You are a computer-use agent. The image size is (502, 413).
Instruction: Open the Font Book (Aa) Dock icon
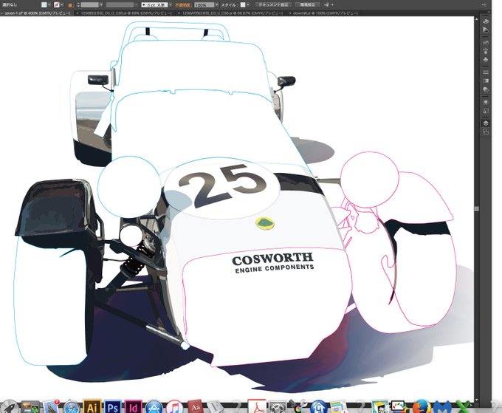[196, 407]
